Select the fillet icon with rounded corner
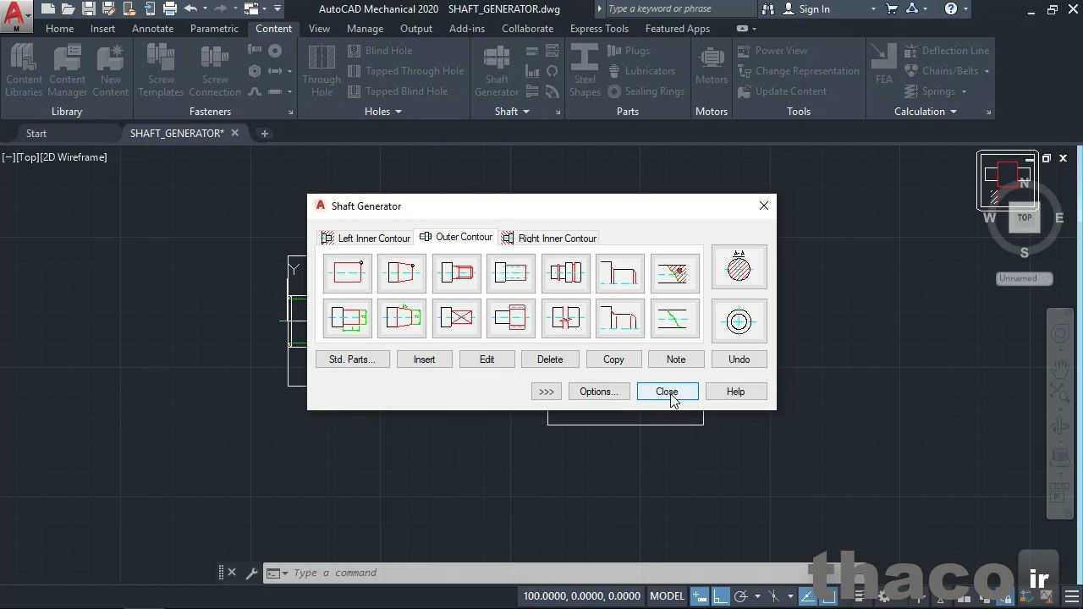The image size is (1083, 609). pyautogui.click(x=620, y=318)
